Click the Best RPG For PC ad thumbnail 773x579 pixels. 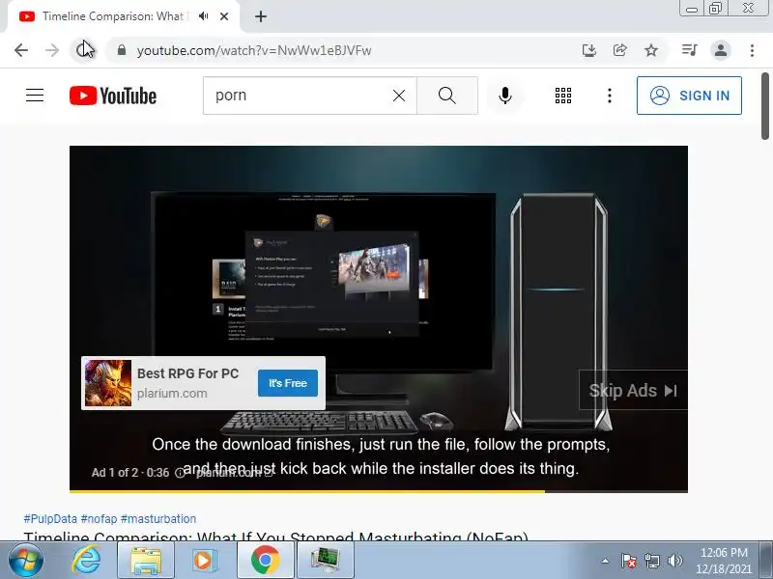pos(108,383)
